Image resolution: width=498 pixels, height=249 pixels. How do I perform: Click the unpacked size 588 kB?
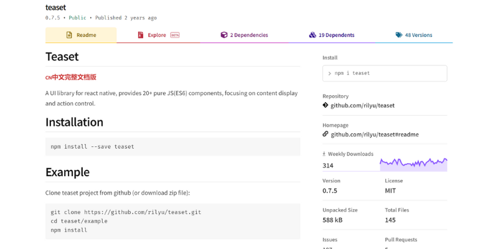click(x=332, y=220)
